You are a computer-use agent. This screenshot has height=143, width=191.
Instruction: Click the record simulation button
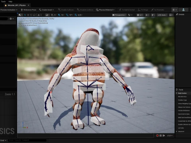coord(158,135)
